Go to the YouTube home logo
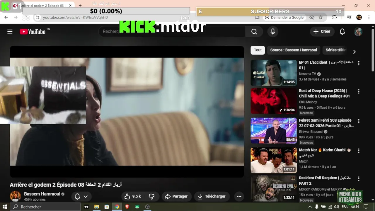 click(x=33, y=32)
